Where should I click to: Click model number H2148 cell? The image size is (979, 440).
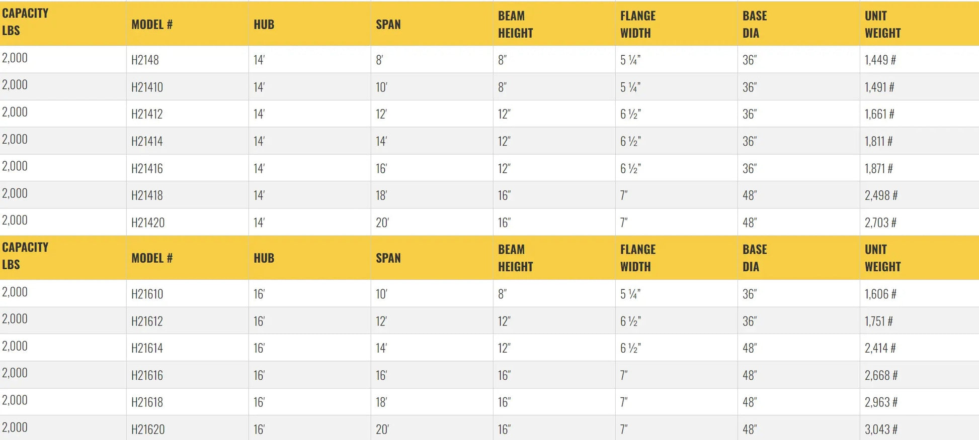pyautogui.click(x=145, y=60)
